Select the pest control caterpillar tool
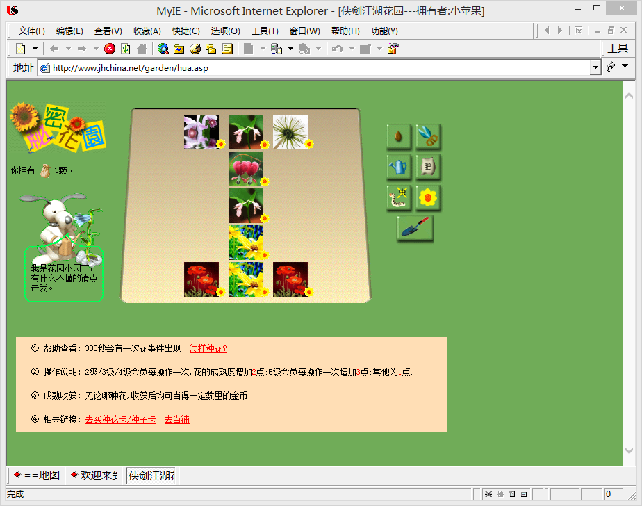Screen dimensions: 642x506 click(398, 198)
